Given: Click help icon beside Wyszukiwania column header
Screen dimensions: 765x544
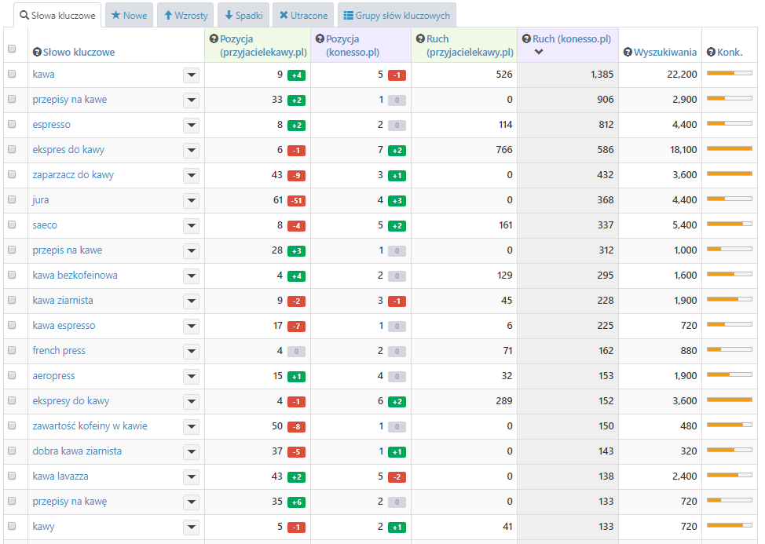Looking at the screenshot, I should (628, 53).
